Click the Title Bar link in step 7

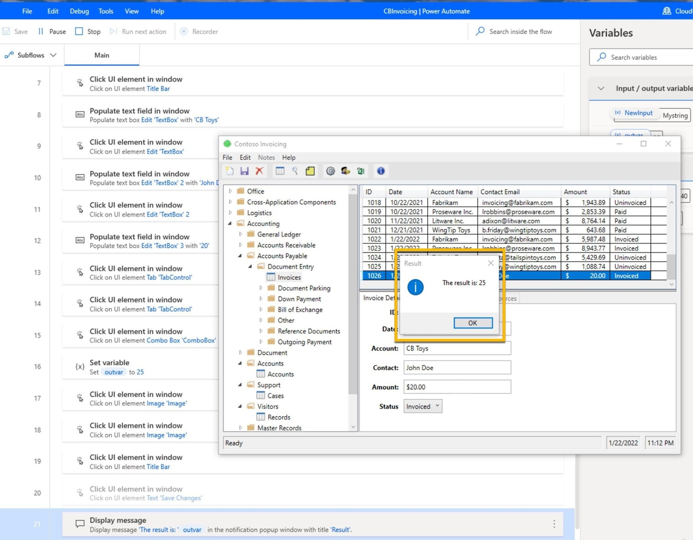click(158, 89)
